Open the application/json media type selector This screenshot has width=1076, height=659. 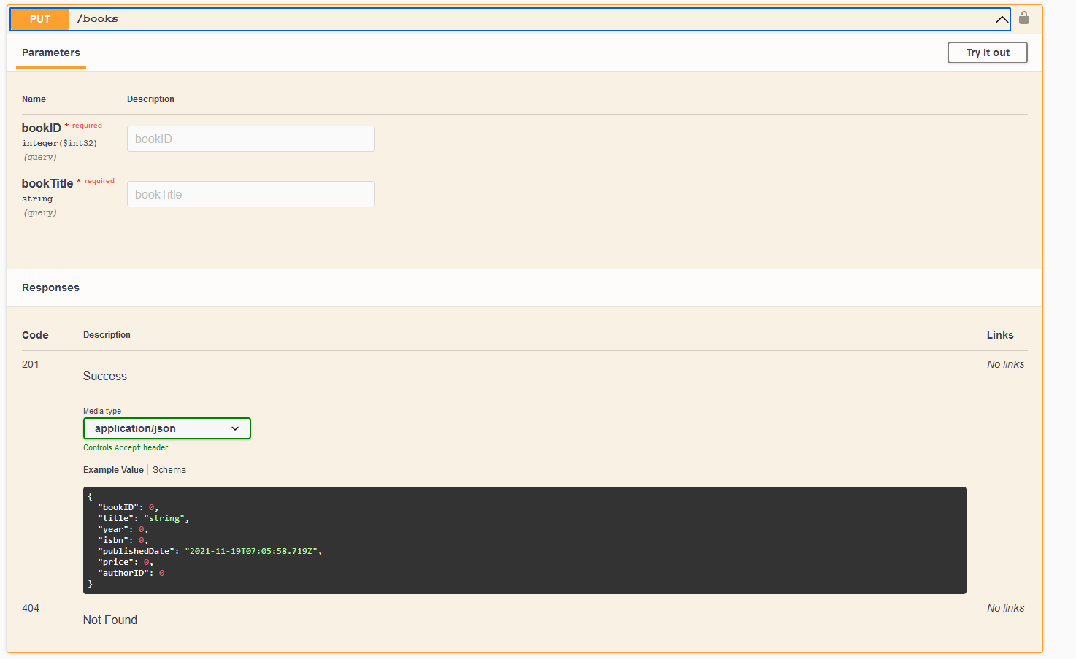tap(166, 428)
